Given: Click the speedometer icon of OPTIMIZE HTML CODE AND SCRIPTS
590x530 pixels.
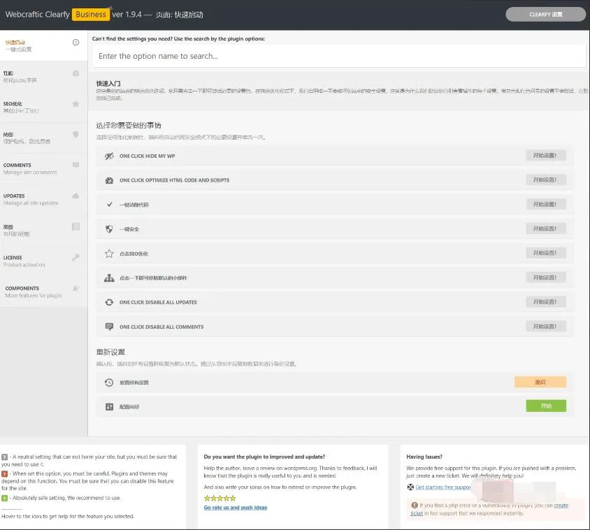Looking at the screenshot, I should 109,180.
